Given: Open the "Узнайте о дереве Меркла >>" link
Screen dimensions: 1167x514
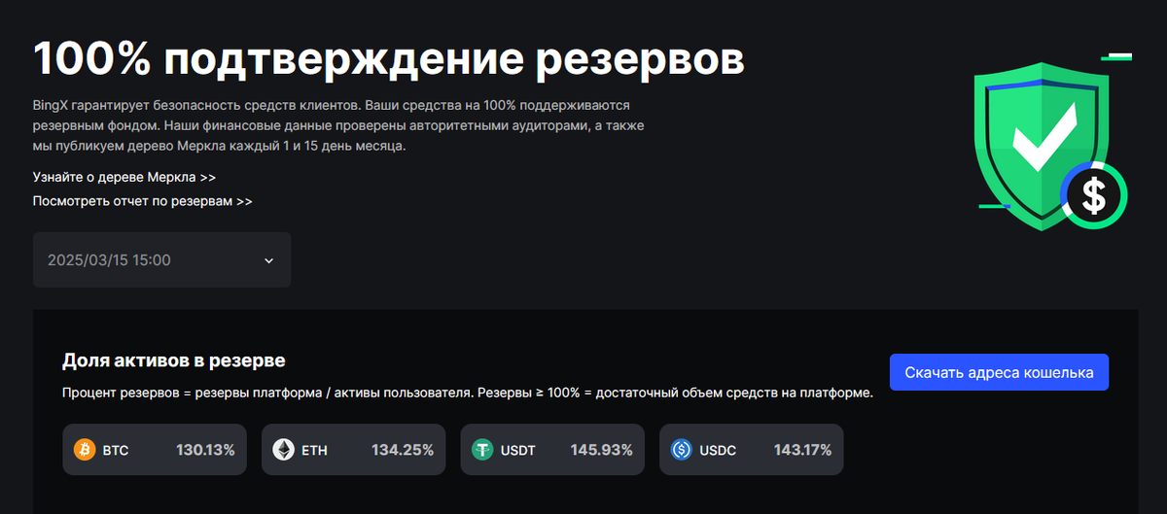Looking at the screenshot, I should (124, 178).
